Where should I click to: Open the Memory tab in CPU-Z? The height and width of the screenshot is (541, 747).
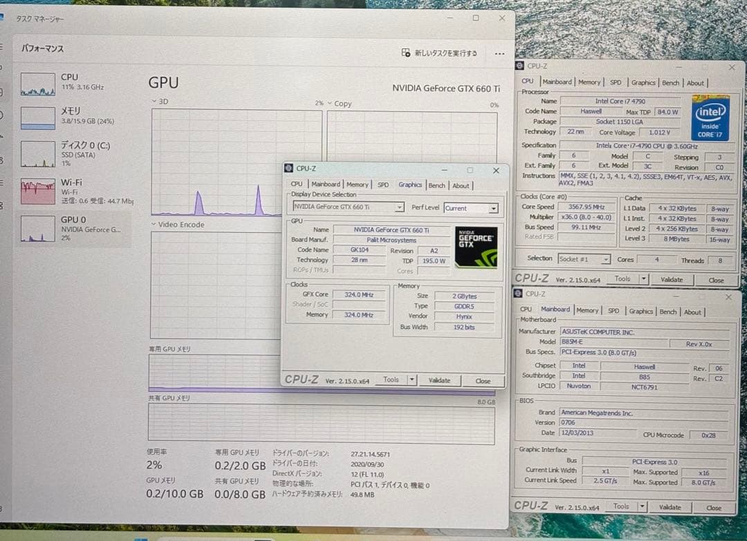coord(358,185)
